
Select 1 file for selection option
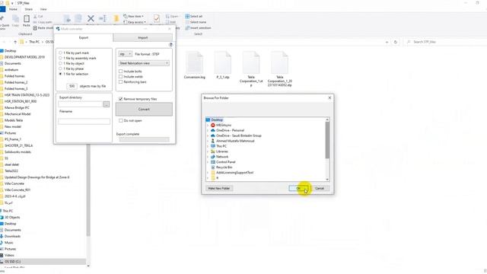click(61, 74)
